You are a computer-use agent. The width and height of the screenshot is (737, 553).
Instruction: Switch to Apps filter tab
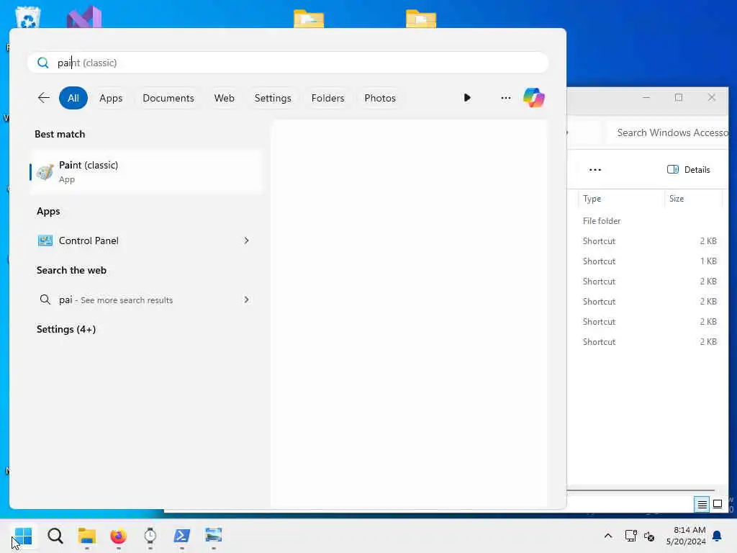point(111,98)
